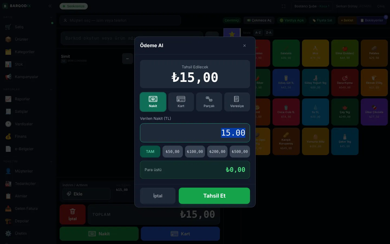
Task: Collapse the RAPORLAR sidebar section
Action: pos(51,89)
